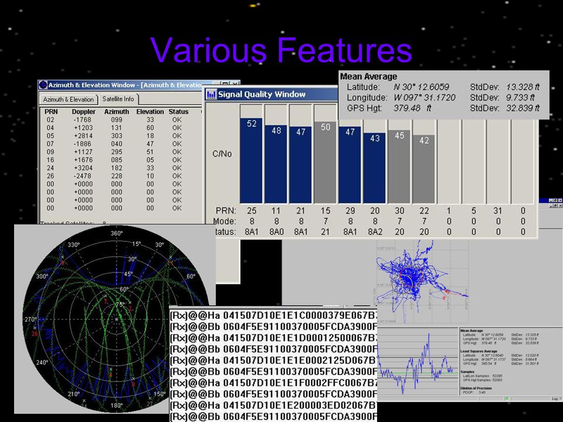563x422 pixels.
Task: Click azimuth value 099 in satellite table
Action: (117, 120)
